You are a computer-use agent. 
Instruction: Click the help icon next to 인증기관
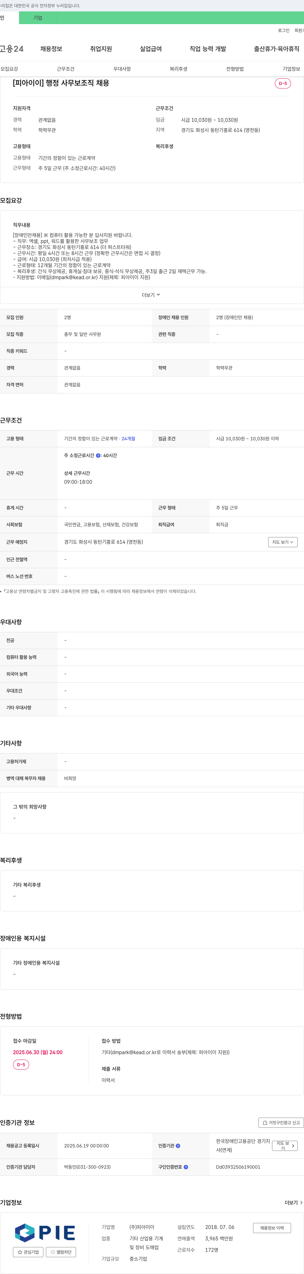178,1146
